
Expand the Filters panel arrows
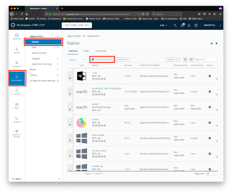pyautogui.click(x=84, y=60)
